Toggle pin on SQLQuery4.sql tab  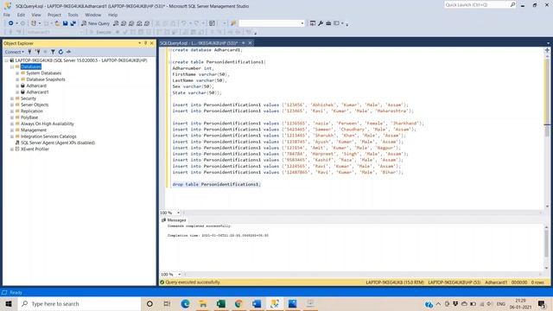tap(244, 43)
